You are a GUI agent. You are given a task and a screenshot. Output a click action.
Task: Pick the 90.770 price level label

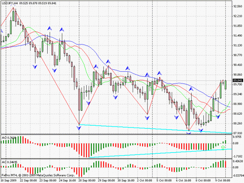238,55
